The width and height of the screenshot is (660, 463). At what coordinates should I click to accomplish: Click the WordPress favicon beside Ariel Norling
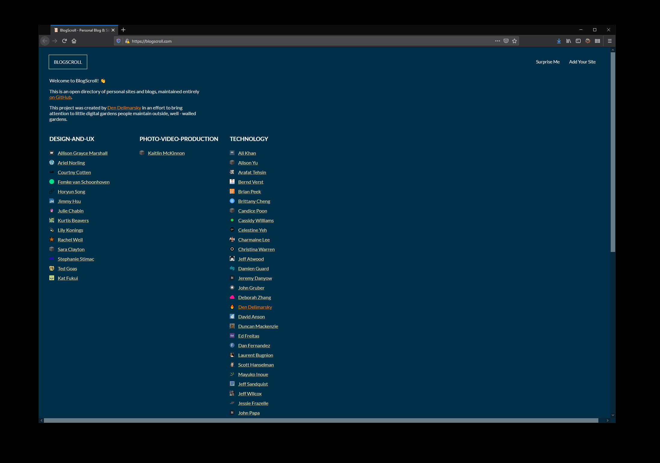point(52,163)
